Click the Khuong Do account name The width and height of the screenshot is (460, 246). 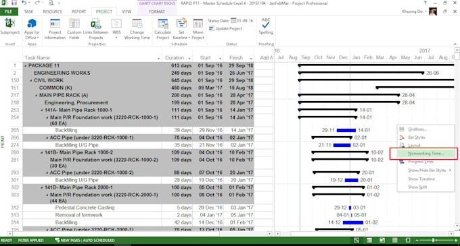[412, 11]
